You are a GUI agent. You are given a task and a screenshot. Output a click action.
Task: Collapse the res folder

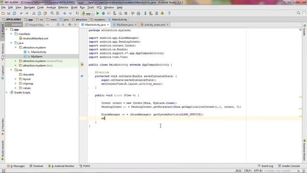tap(11, 70)
